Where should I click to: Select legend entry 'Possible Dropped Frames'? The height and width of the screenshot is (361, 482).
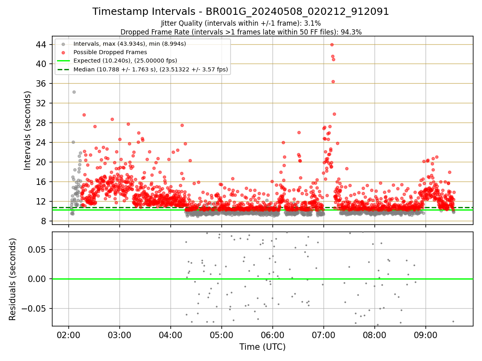tap(110, 52)
